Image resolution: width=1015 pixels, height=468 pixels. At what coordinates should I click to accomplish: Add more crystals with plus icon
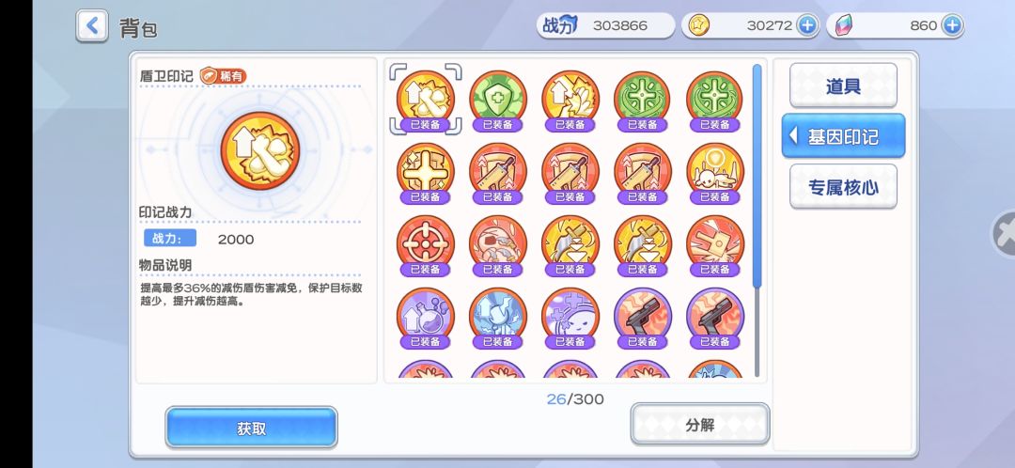tap(951, 25)
